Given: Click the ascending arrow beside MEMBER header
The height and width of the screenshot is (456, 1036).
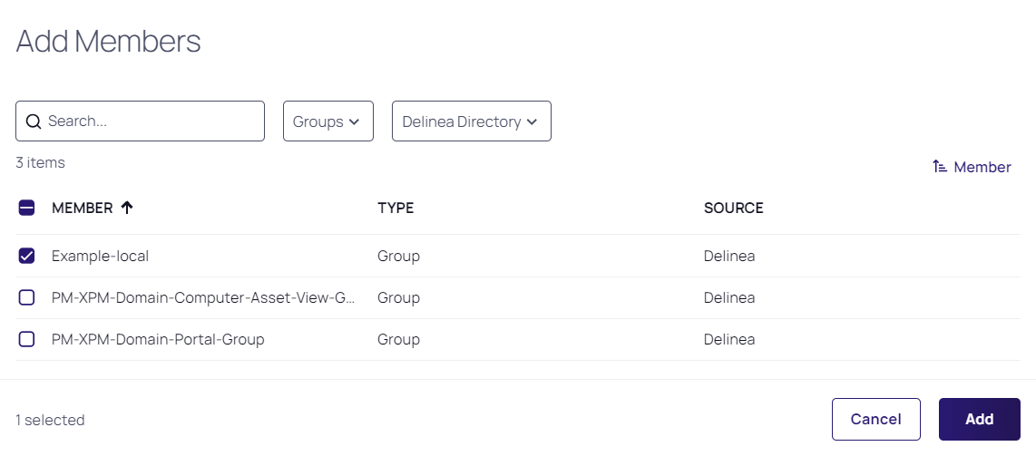Looking at the screenshot, I should point(127,208).
